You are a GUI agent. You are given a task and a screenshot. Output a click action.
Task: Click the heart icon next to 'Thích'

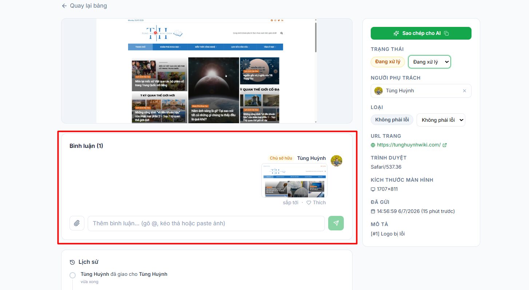[x=309, y=203]
